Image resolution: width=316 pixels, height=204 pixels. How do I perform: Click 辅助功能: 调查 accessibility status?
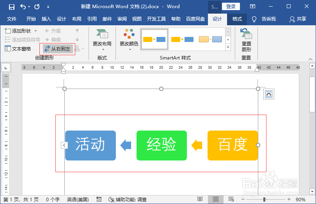(x=127, y=200)
